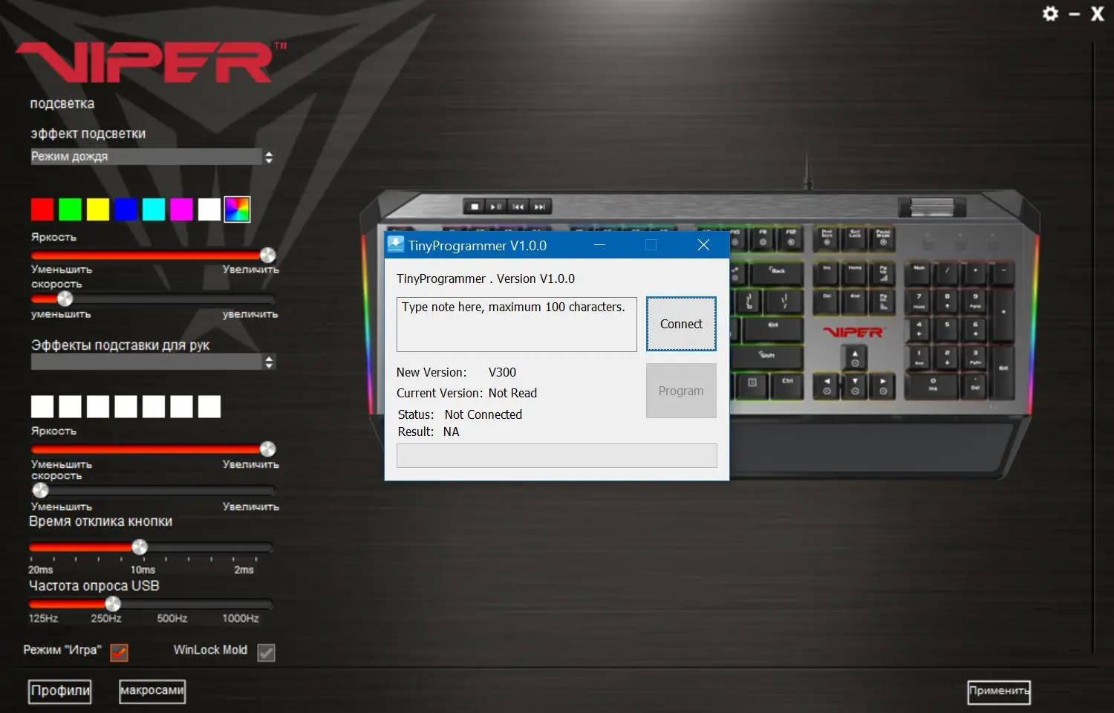
Task: Close the TinyProgrammer dialog
Action: tap(703, 245)
